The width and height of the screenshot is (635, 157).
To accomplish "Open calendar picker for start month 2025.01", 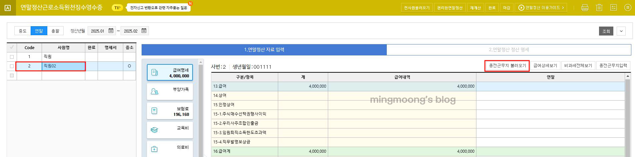I will 111,31.
